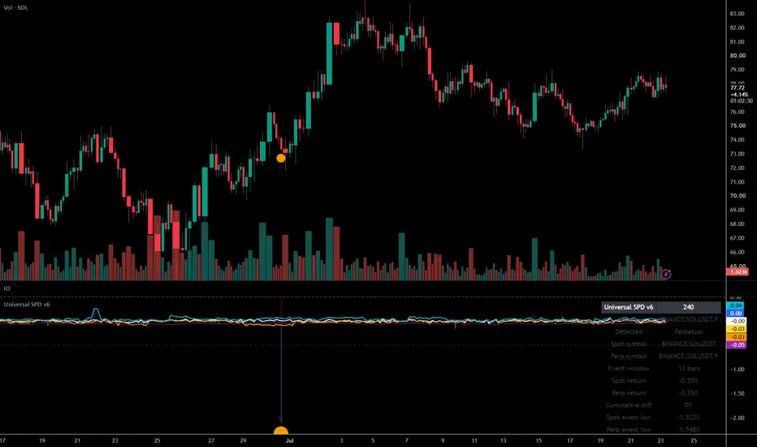Screen dimensions: 757x447
Task: Click the Universal SPD v6 table header
Action: pos(629,307)
